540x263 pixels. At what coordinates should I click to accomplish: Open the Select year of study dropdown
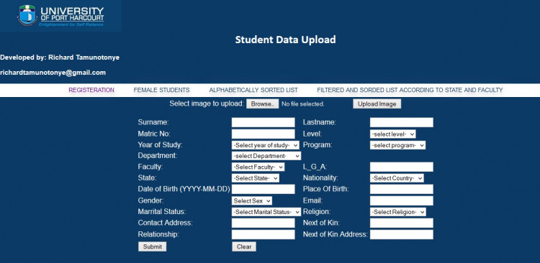tap(266, 145)
